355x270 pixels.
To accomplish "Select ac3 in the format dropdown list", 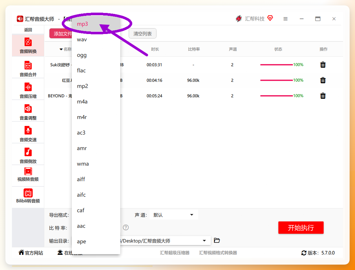I will pos(96,133).
